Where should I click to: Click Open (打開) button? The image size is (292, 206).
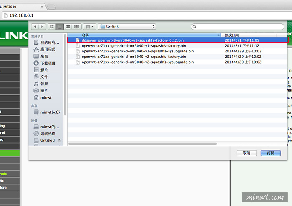point(271,153)
